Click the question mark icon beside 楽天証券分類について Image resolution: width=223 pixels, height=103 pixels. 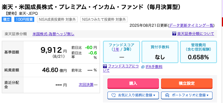point(174,34)
